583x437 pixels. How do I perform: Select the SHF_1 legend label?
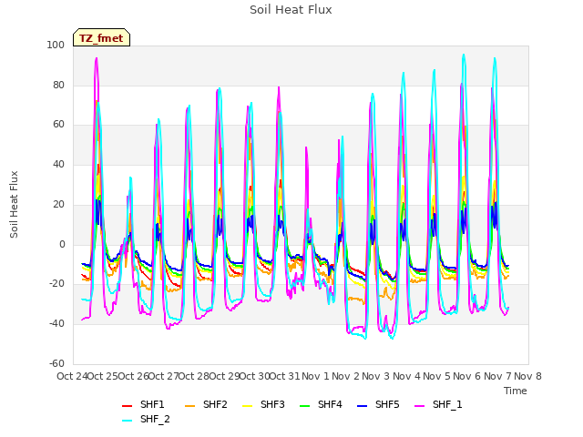(447, 404)
